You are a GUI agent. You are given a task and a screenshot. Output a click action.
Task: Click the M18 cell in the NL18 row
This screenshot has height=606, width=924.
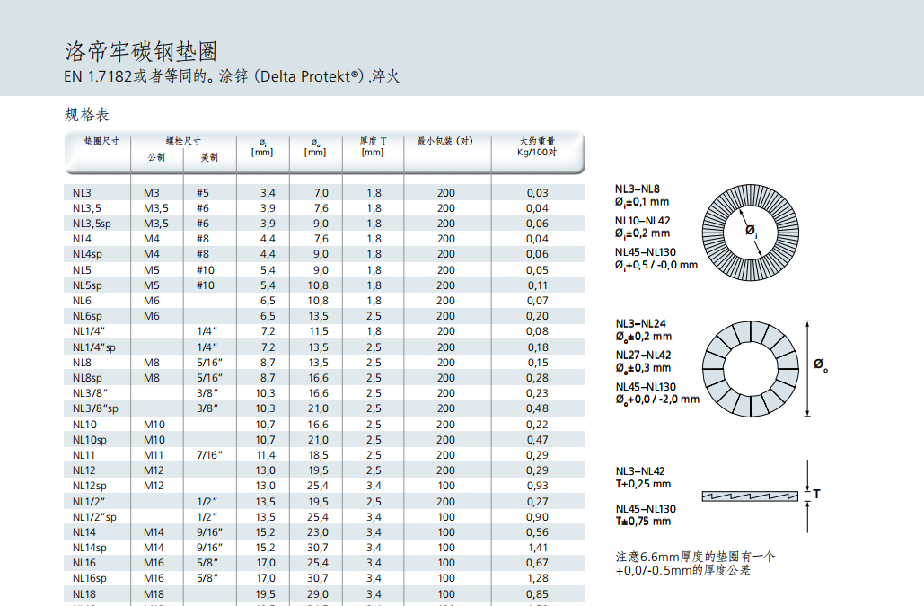(154, 594)
